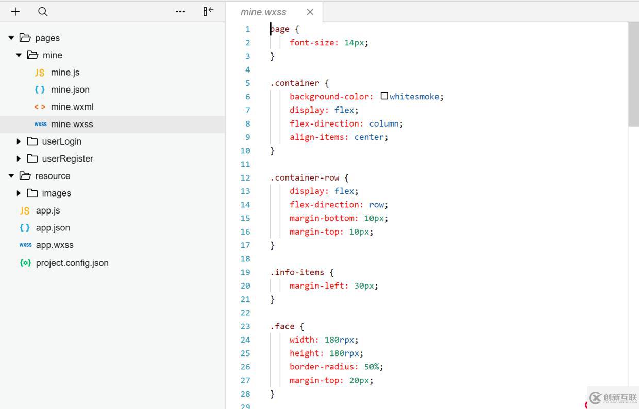Open app.wxss stylesheet file
This screenshot has height=409, width=639.
(55, 245)
